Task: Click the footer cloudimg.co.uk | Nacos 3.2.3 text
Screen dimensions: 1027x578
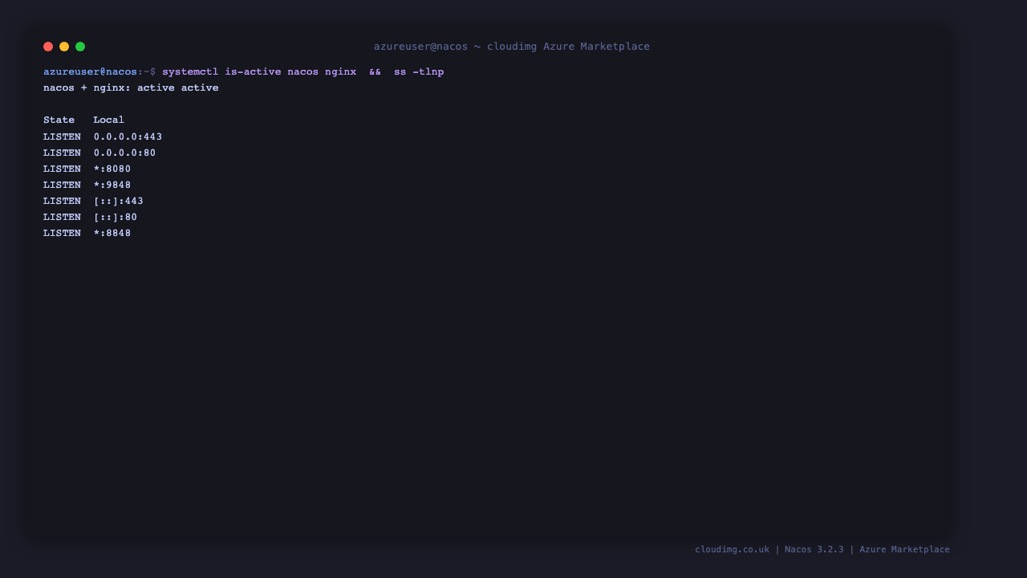Action: click(769, 550)
